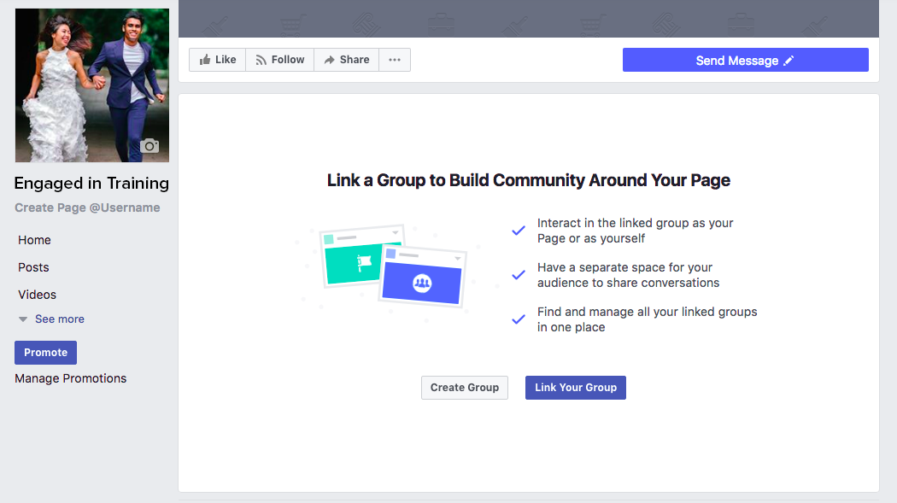Like the page with thumbs-up button

[217, 60]
